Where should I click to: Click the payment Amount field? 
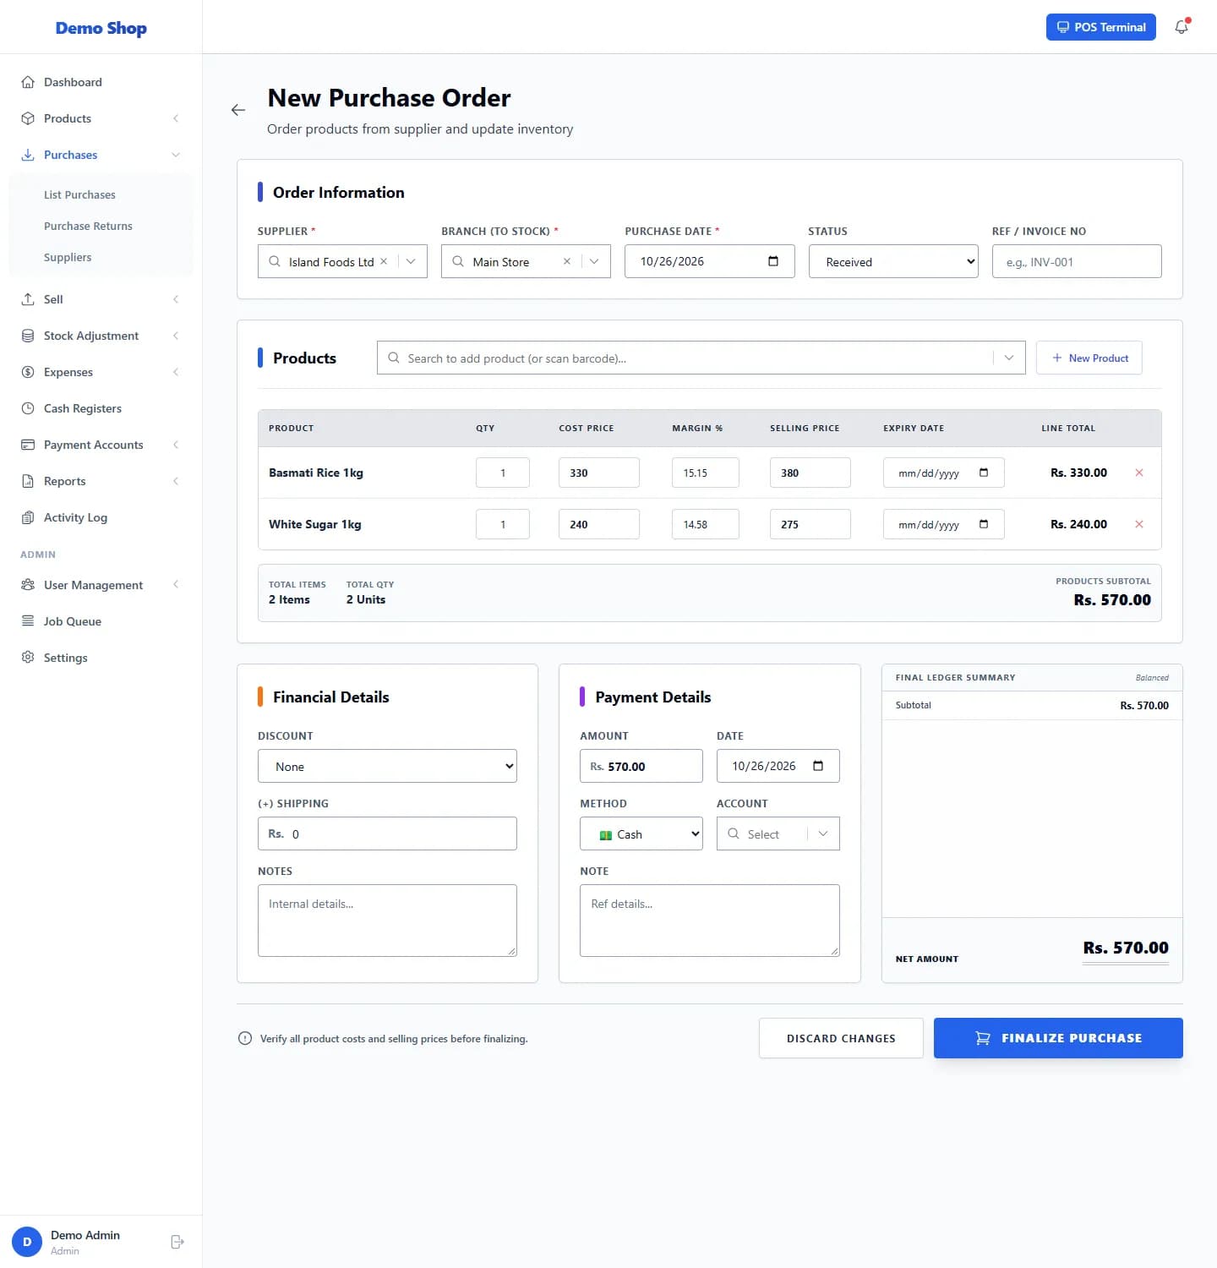click(x=641, y=766)
